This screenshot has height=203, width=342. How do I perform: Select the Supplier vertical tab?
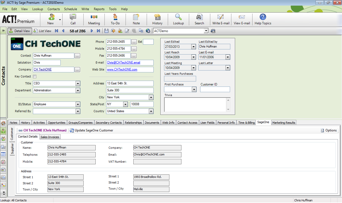(x=12, y=149)
